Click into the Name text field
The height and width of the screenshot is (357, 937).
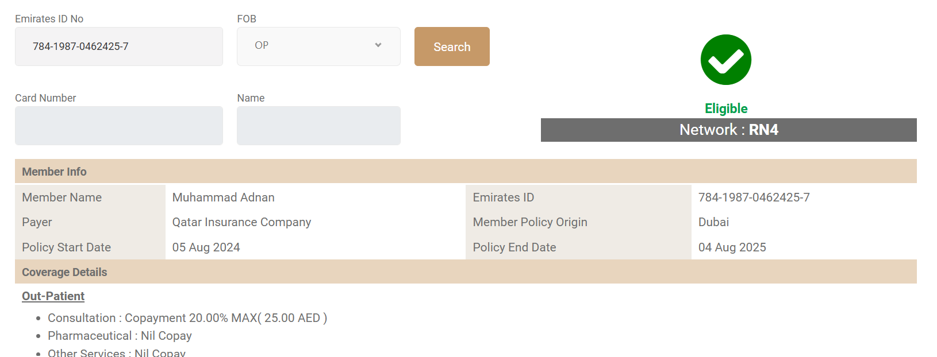[x=318, y=126]
